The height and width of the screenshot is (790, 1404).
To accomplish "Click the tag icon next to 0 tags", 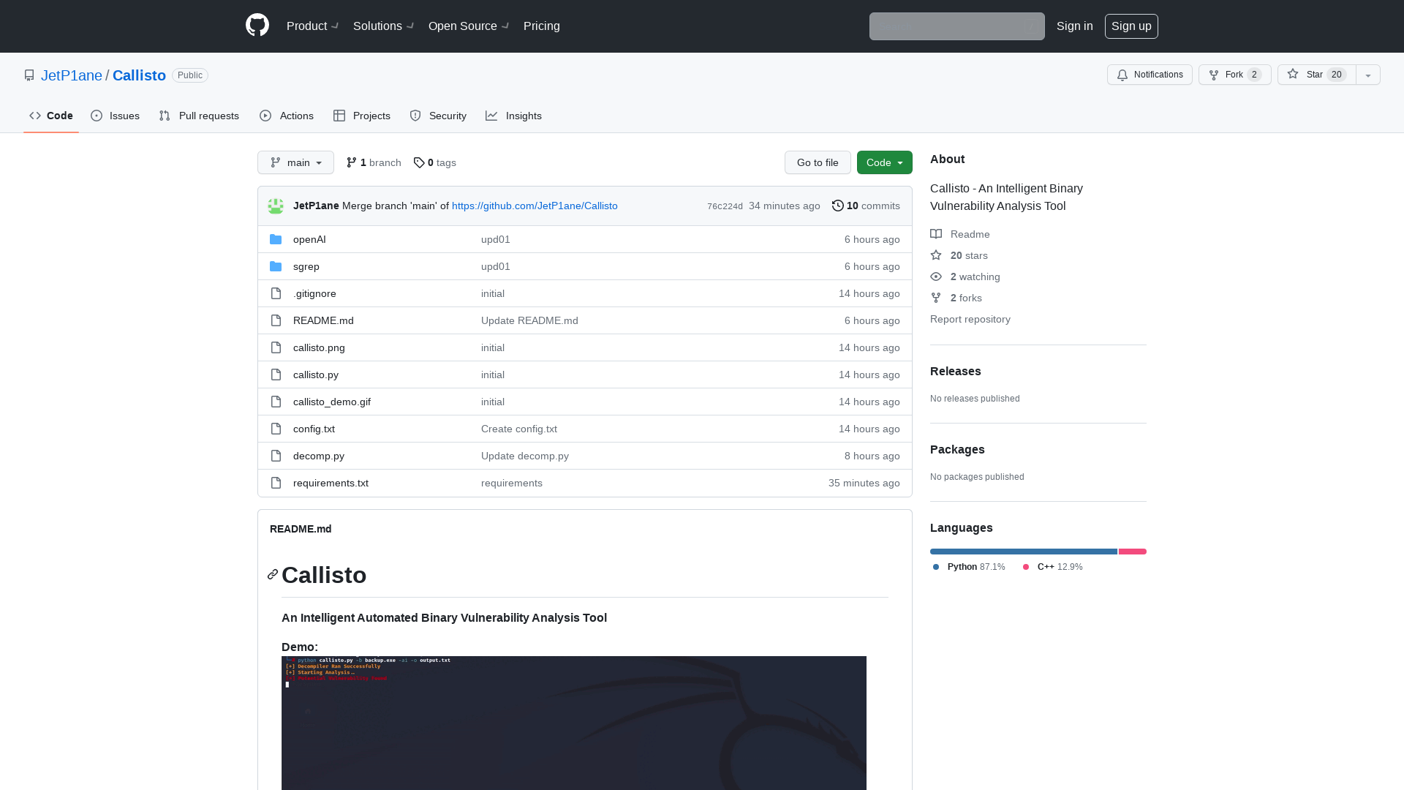I will (419, 162).
